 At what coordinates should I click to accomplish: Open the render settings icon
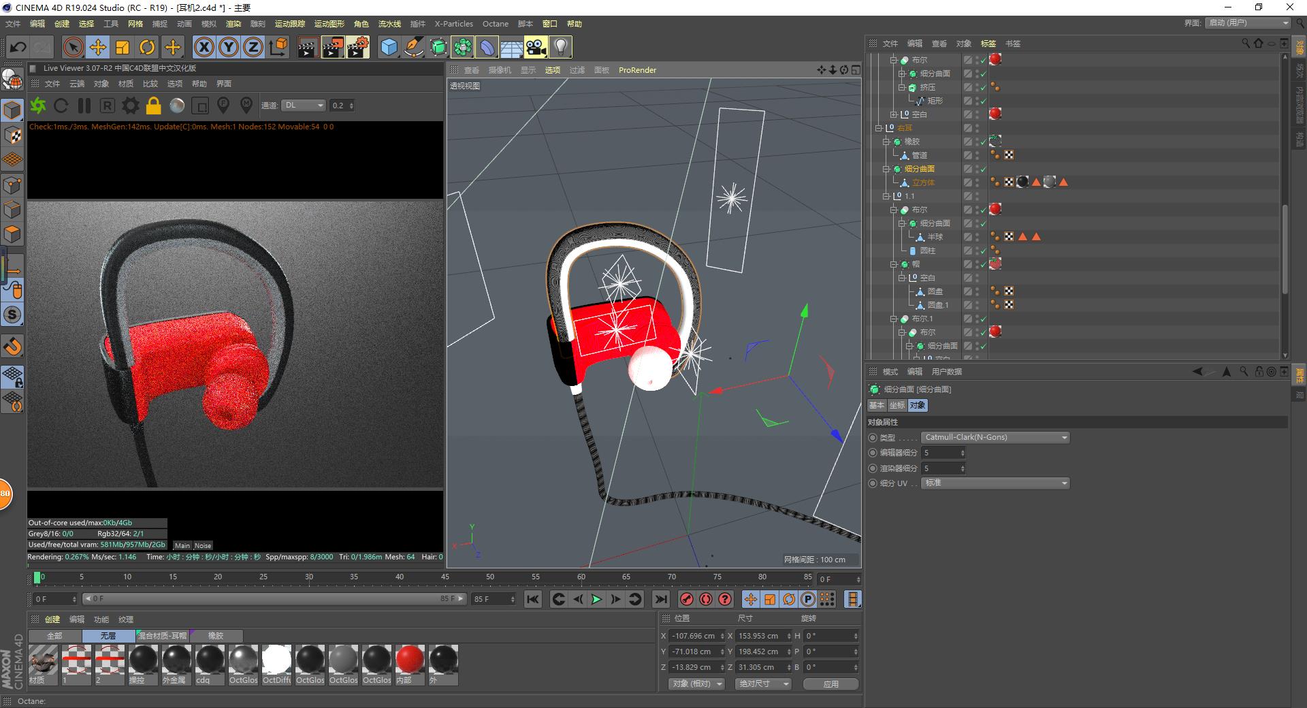(357, 47)
